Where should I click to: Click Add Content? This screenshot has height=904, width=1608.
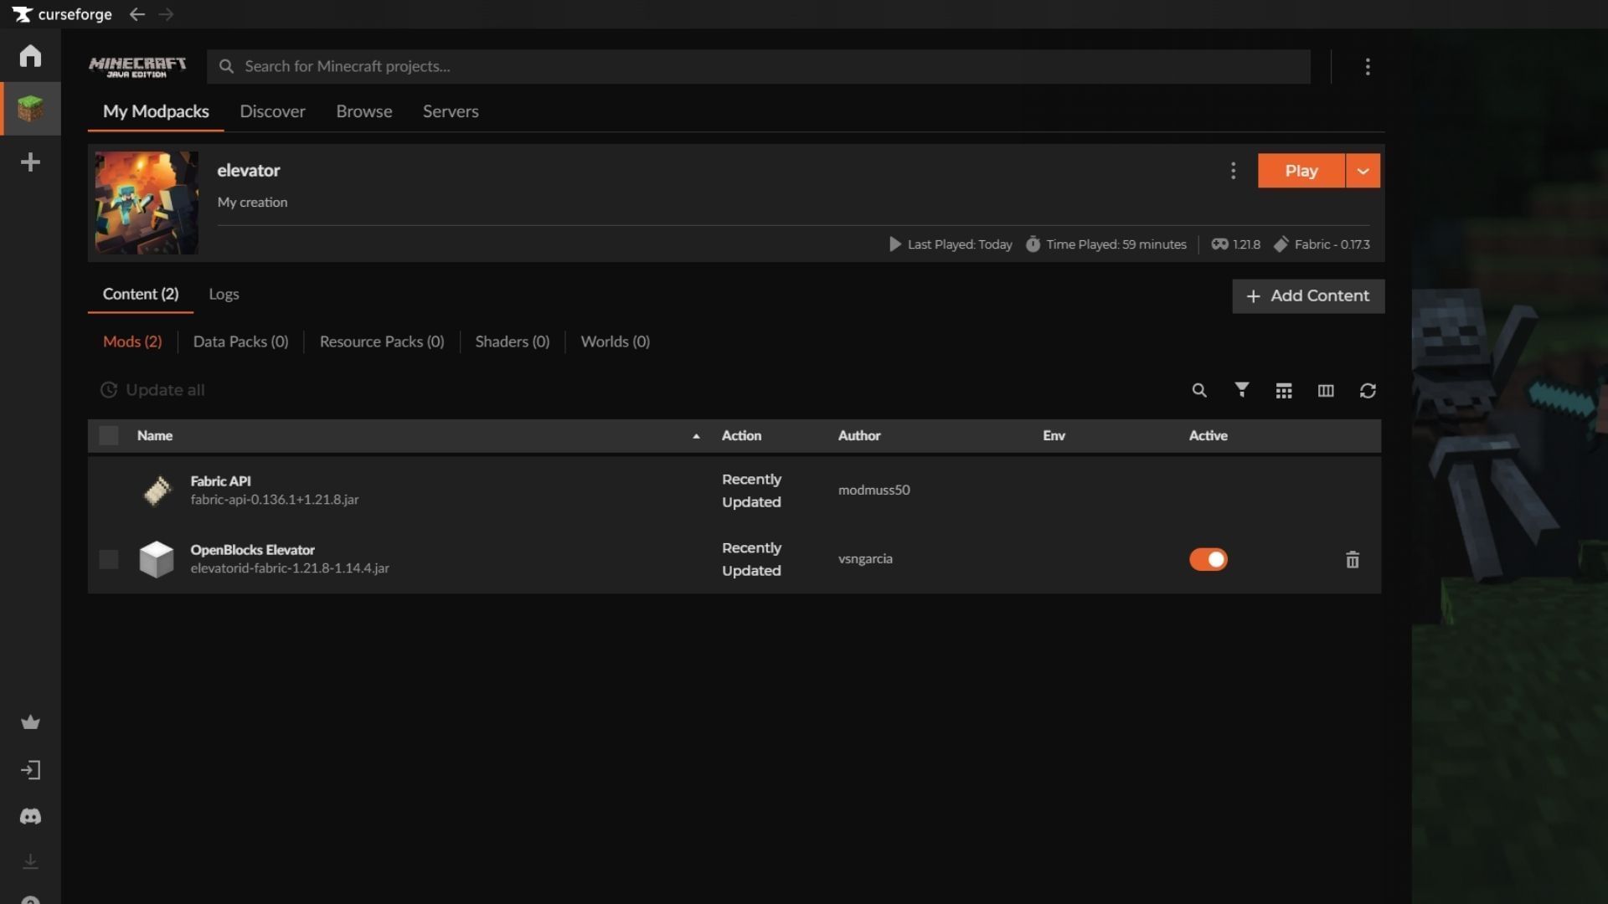pos(1308,295)
